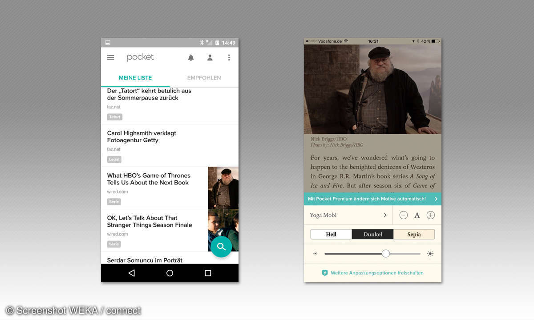Increase font size with plus icon

[x=430, y=215]
